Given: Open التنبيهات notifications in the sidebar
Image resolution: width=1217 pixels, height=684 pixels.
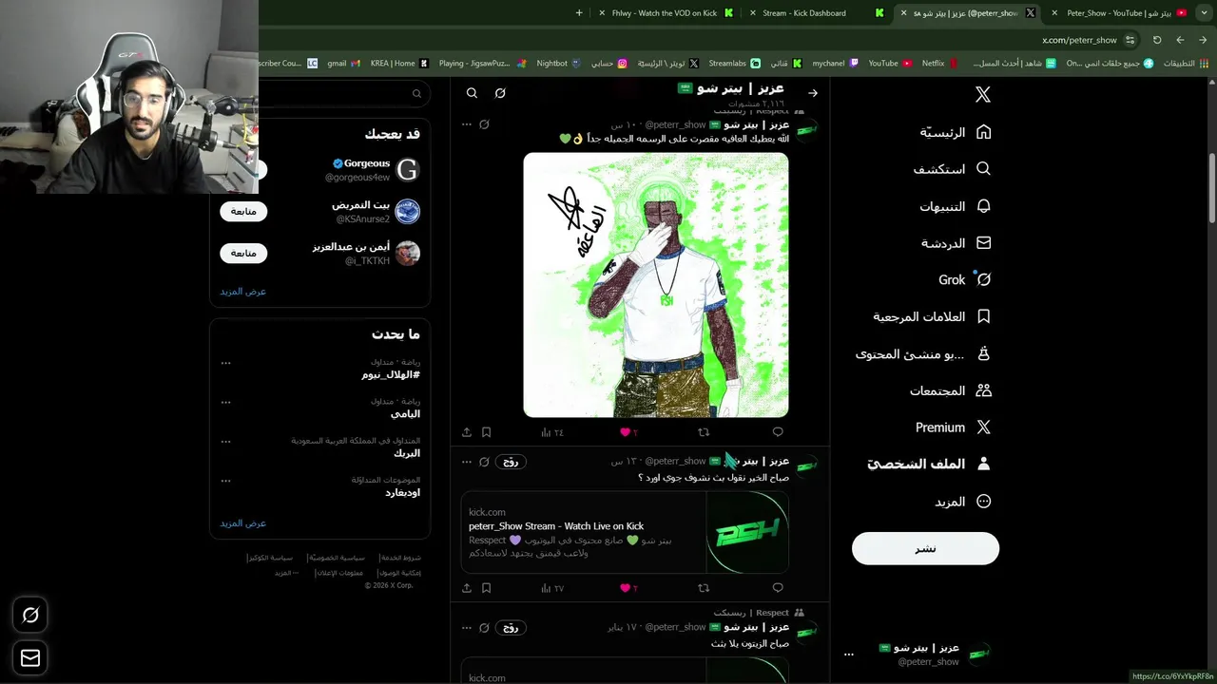Looking at the screenshot, I should pos(955,206).
